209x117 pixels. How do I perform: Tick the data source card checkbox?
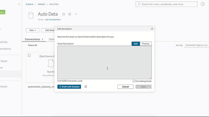tap(29, 55)
